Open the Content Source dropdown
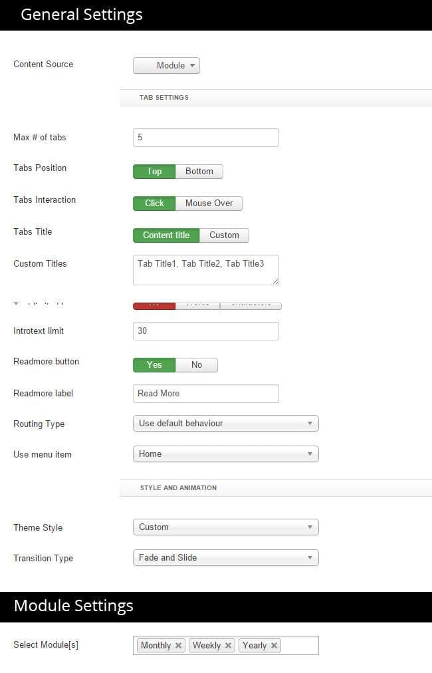This screenshot has width=432, height=673. tap(166, 65)
